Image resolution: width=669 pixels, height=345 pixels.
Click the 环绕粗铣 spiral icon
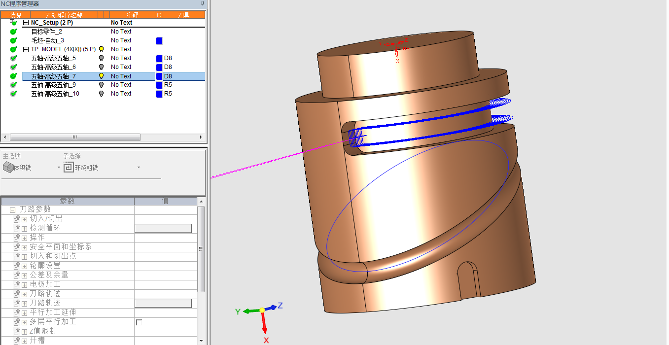point(69,168)
